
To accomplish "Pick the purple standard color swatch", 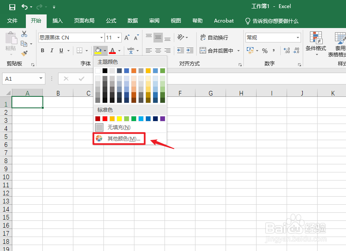I will point(162,118).
